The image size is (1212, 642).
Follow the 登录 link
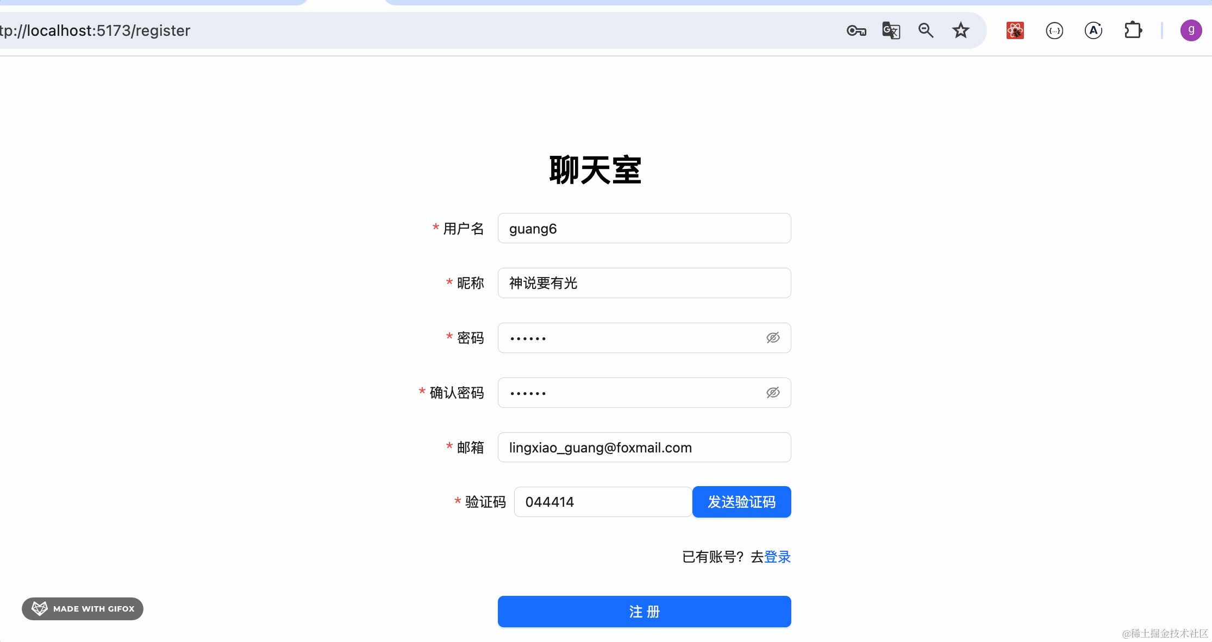777,557
